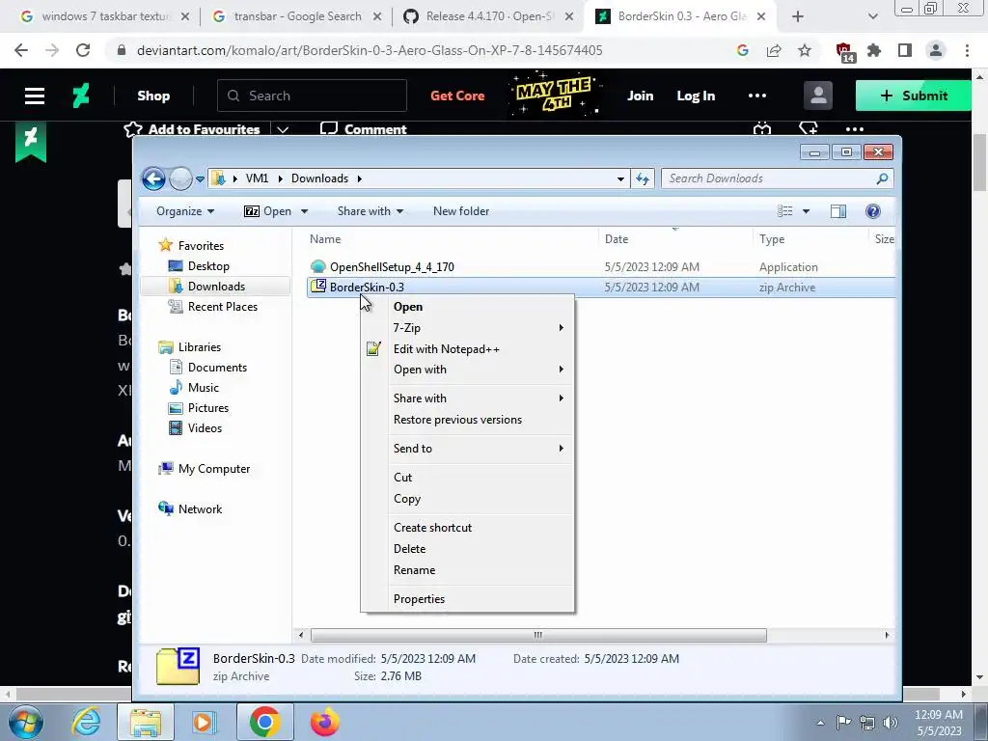Image resolution: width=988 pixels, height=741 pixels.
Task: Expand the Open button dropdown arrow
Action: [x=304, y=211]
